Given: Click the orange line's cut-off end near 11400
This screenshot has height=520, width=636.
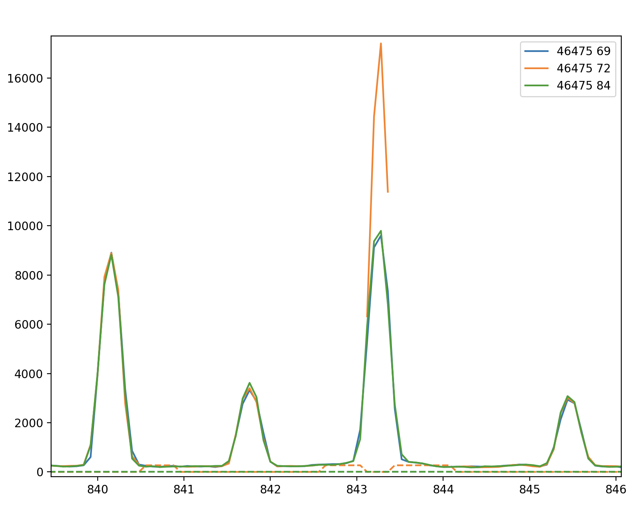Looking at the screenshot, I should click(387, 191).
